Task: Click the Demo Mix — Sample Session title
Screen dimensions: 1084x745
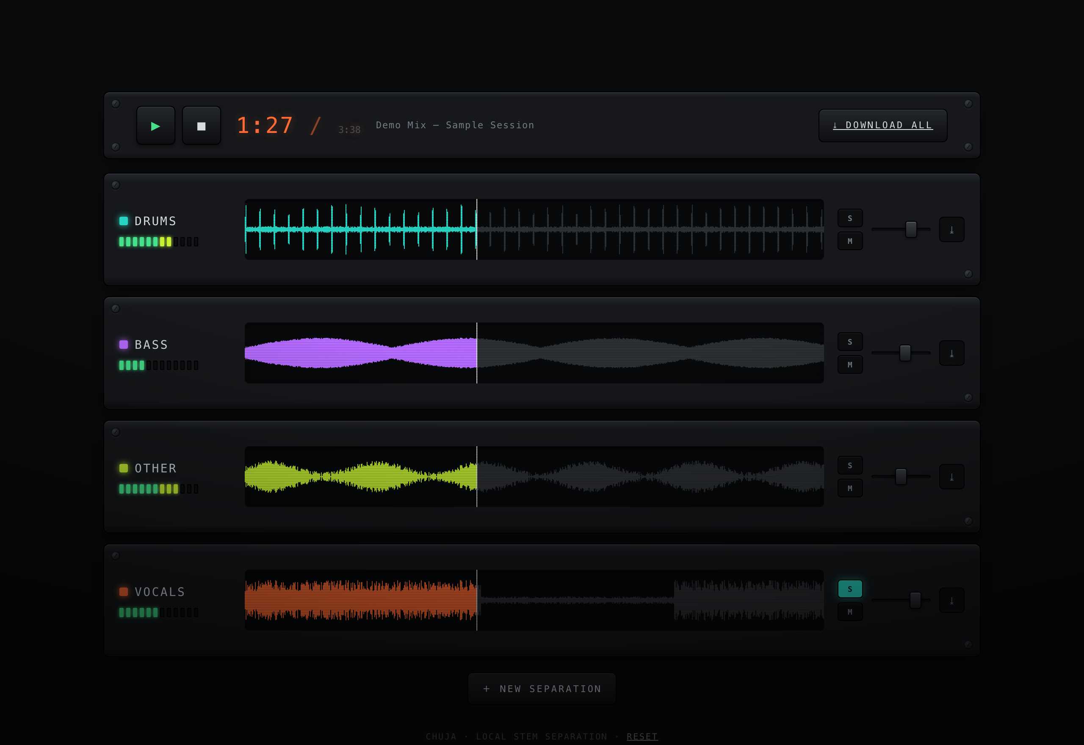Action: [455, 125]
